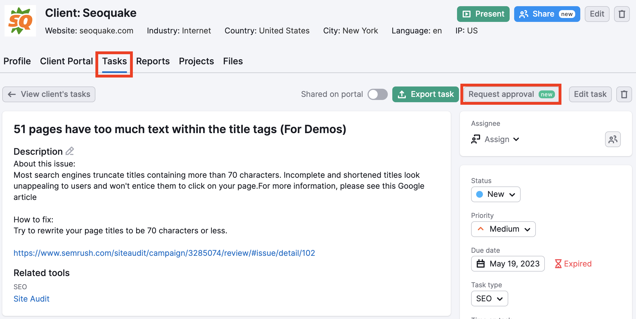Viewport: 636px width, 319px height.
Task: Select the Tasks tab
Action: pos(115,61)
